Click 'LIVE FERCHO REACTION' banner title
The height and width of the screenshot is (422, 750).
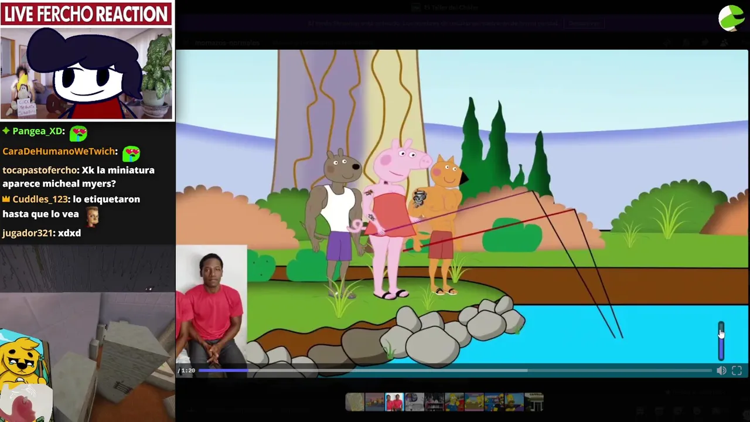[x=86, y=14]
